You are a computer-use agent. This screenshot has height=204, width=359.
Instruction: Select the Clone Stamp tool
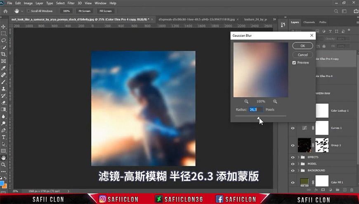tap(3, 89)
